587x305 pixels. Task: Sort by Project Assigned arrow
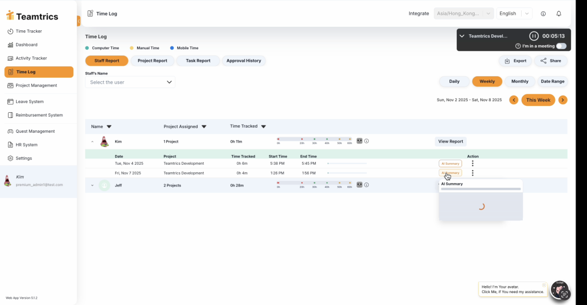(204, 126)
